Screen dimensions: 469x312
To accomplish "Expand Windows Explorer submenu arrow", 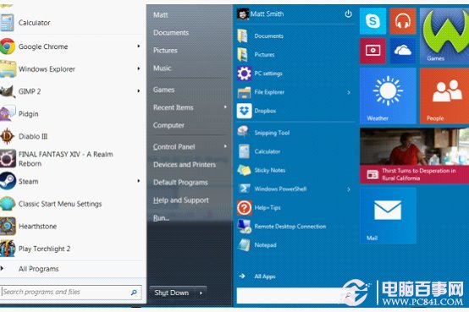I will point(139,68).
